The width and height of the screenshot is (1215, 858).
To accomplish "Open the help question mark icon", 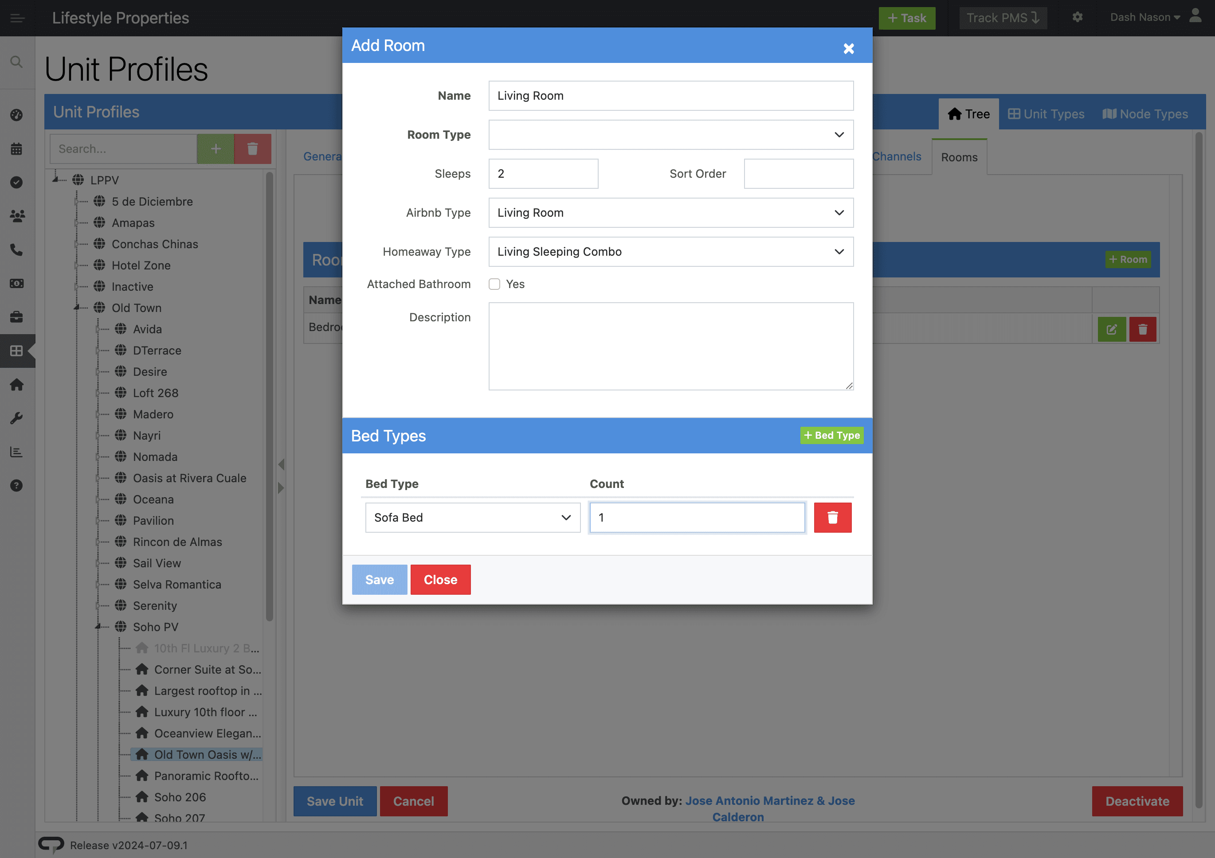I will (x=17, y=486).
